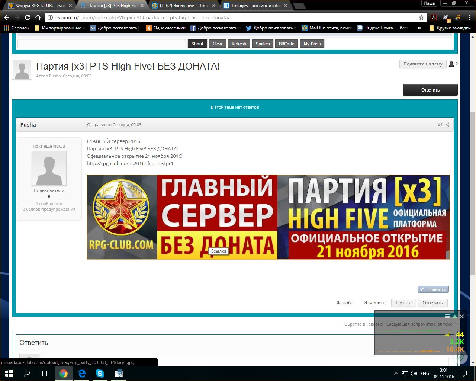Click the black Ответить button
This screenshot has width=476, height=381.
[430, 90]
